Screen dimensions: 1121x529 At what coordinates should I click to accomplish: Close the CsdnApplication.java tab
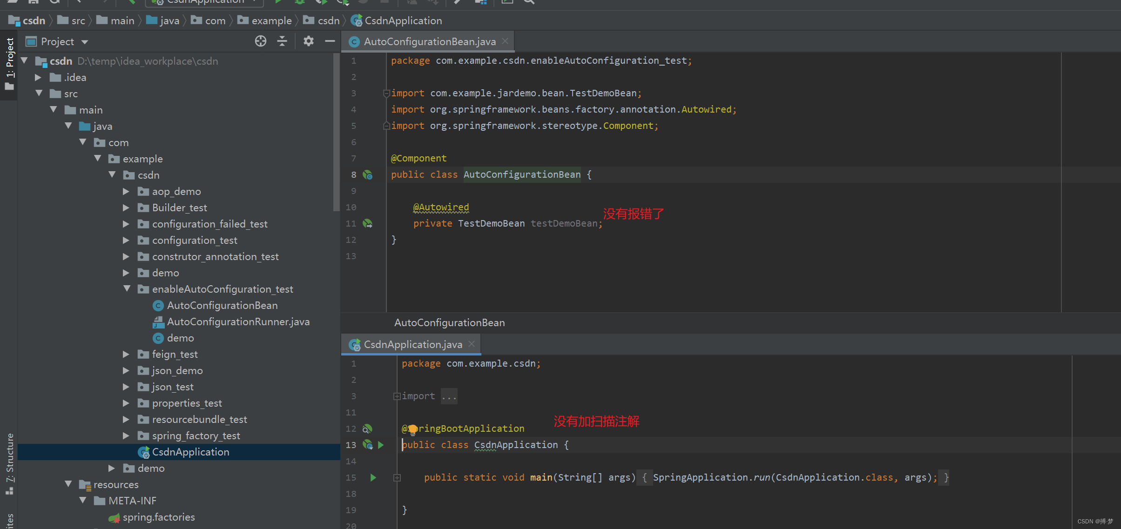click(472, 344)
